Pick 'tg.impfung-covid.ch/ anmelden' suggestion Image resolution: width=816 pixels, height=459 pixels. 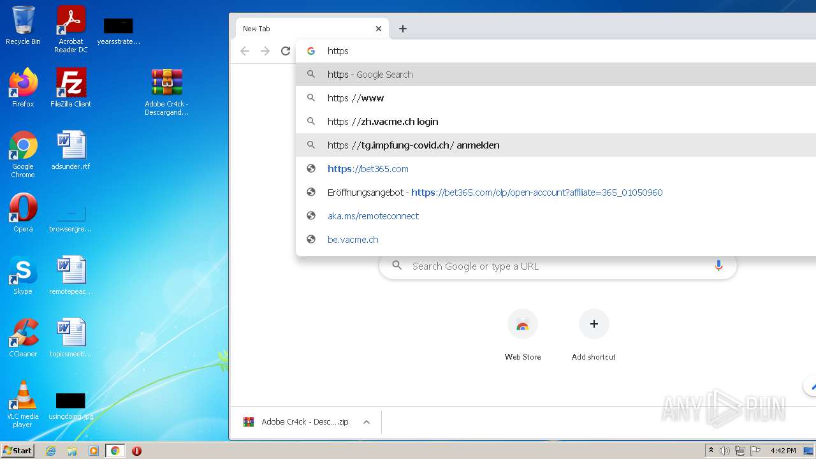click(556, 145)
